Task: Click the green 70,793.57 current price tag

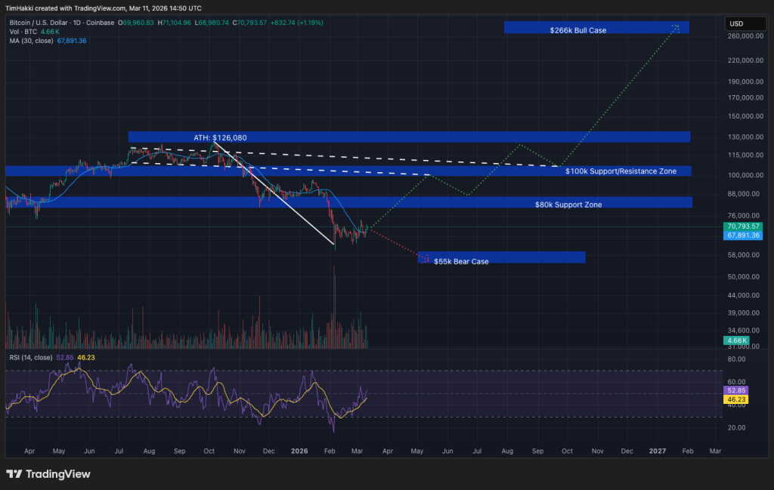Action: tap(742, 226)
